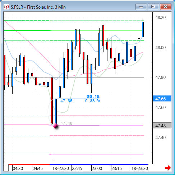Select the pink starburst marker at 47.48
Viewport: 175px width, 175px height.
click(56, 126)
